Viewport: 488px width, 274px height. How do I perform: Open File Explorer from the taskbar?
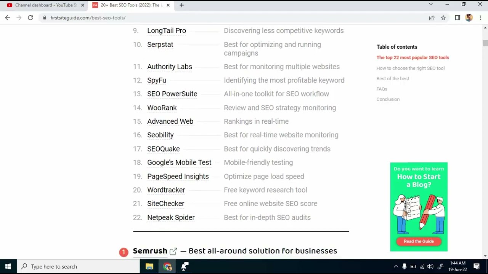pyautogui.click(x=149, y=266)
